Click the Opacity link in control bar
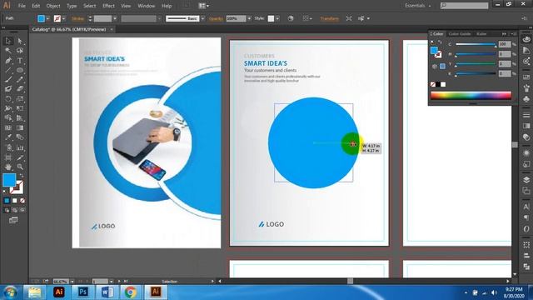Viewport: 533px width, 300px height. [x=216, y=18]
